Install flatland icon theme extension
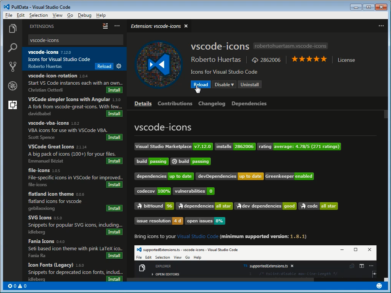391x293 pixels. click(114, 208)
